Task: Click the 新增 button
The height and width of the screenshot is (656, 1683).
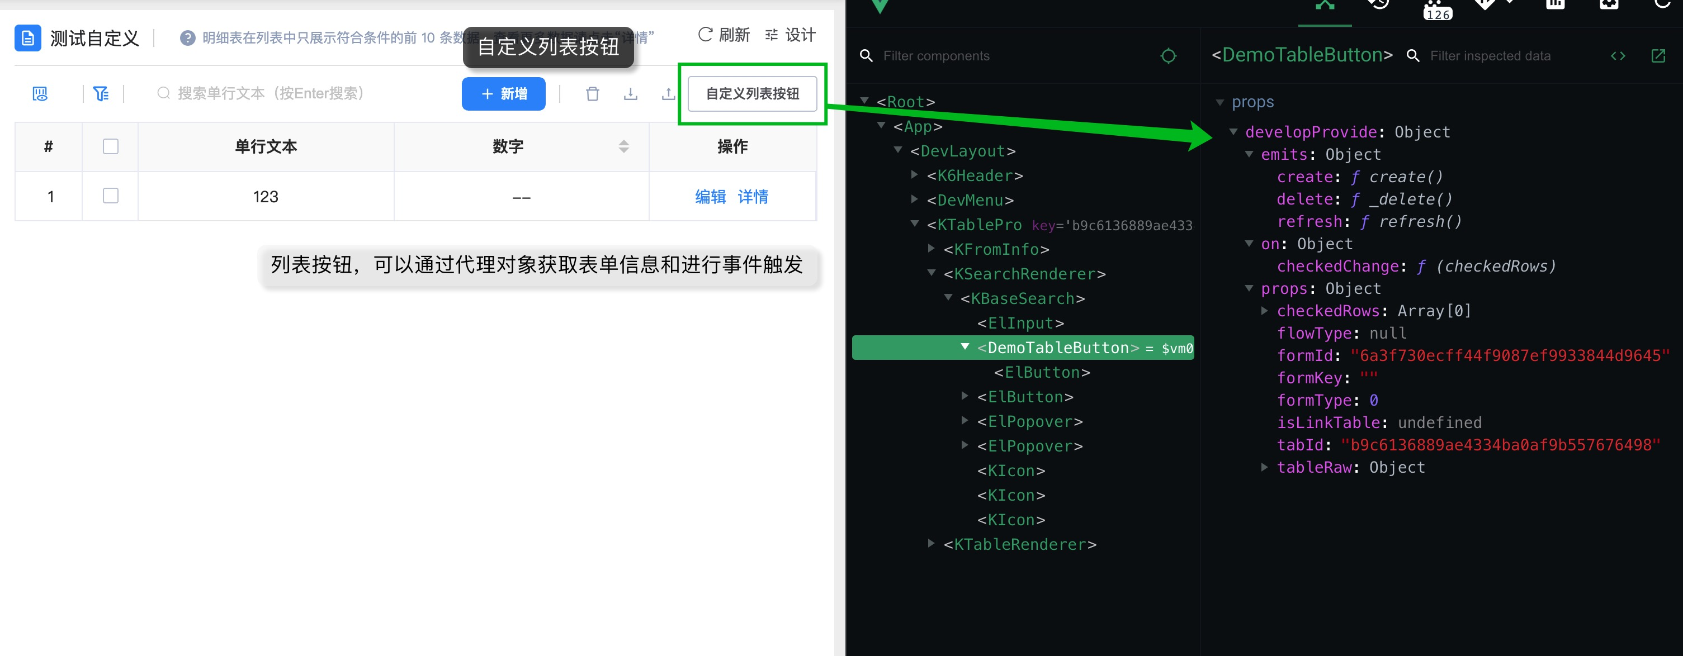Action: pos(503,94)
